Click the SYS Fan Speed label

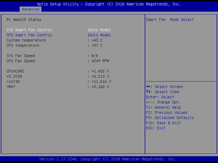(21, 56)
